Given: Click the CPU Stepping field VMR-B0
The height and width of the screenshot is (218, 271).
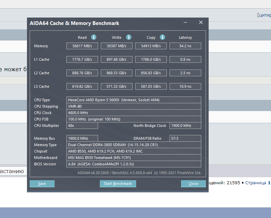Looking at the screenshot, I should click(x=134, y=106).
